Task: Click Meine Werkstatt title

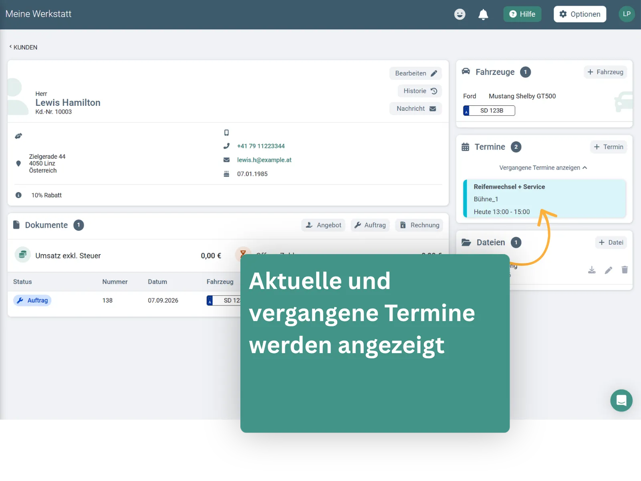Action: pyautogui.click(x=38, y=14)
